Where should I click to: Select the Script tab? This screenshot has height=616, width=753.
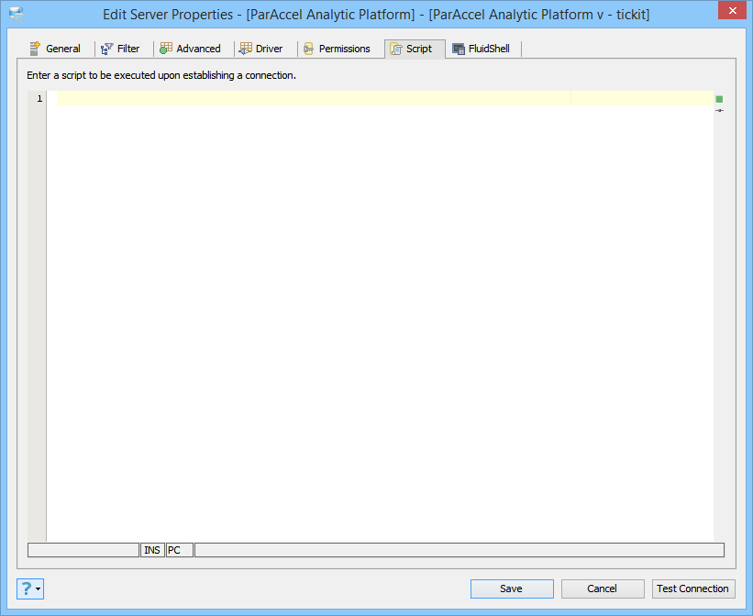[415, 49]
